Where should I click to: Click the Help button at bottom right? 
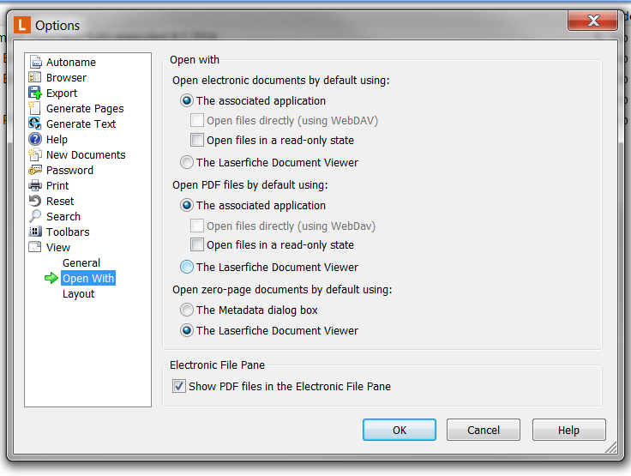click(568, 430)
